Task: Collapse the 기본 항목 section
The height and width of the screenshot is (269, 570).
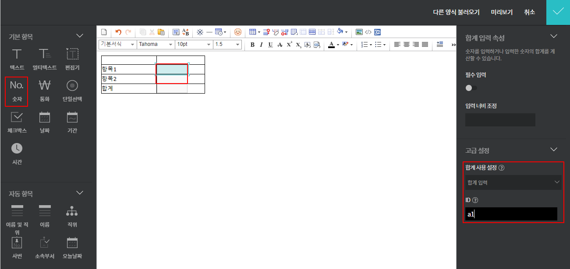Action: coord(80,36)
